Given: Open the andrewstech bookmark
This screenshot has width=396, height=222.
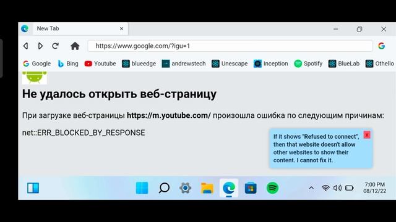Looking at the screenshot, I should pyautogui.click(x=184, y=64).
